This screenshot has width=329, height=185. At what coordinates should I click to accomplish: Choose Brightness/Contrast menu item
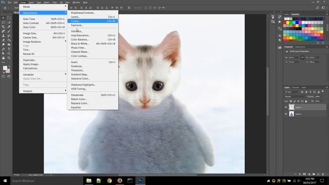(x=93, y=13)
